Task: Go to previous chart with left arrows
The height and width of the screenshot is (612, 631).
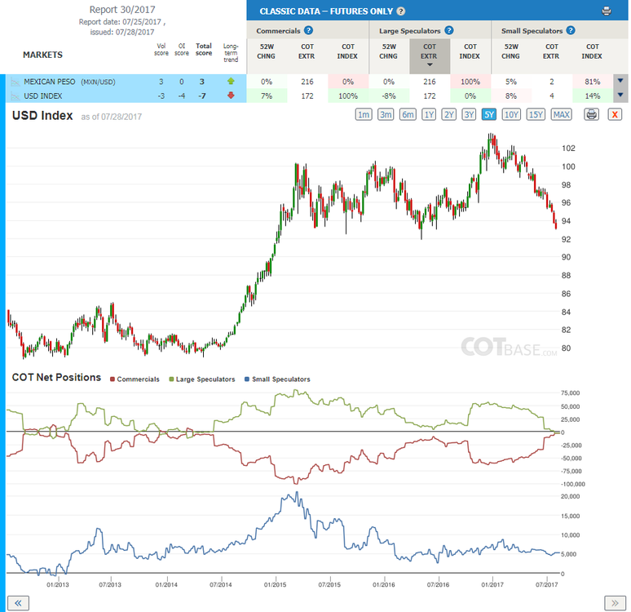Action: tap(18, 603)
